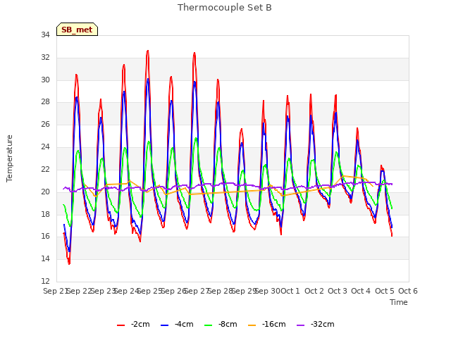451x338 pixels.
Task: Click the 22 y-axis tick label
Action: 45,169
